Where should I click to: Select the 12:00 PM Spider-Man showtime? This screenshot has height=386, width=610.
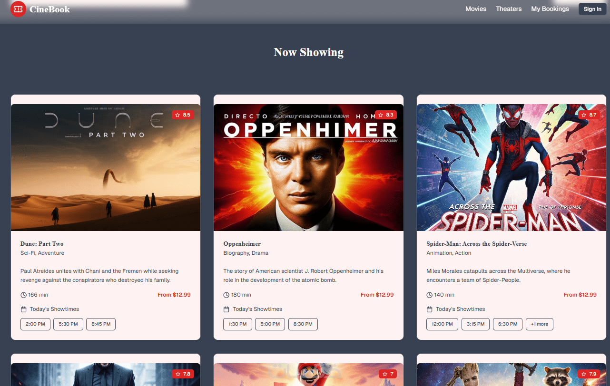(442, 324)
